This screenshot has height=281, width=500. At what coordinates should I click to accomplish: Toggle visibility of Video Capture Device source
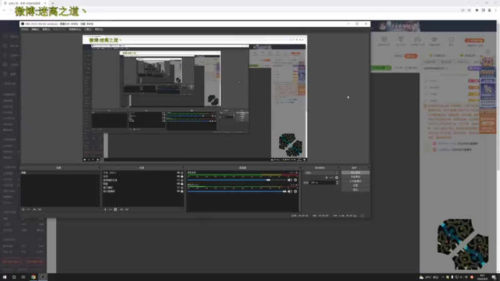pos(178,180)
